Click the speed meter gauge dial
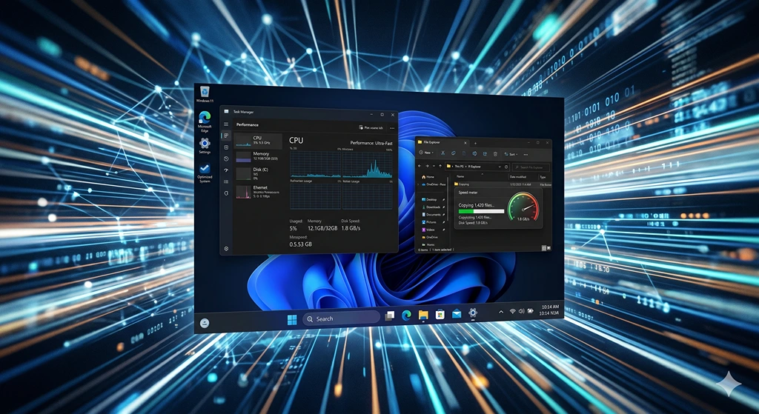Image resolution: width=759 pixels, height=414 pixels. point(523,208)
